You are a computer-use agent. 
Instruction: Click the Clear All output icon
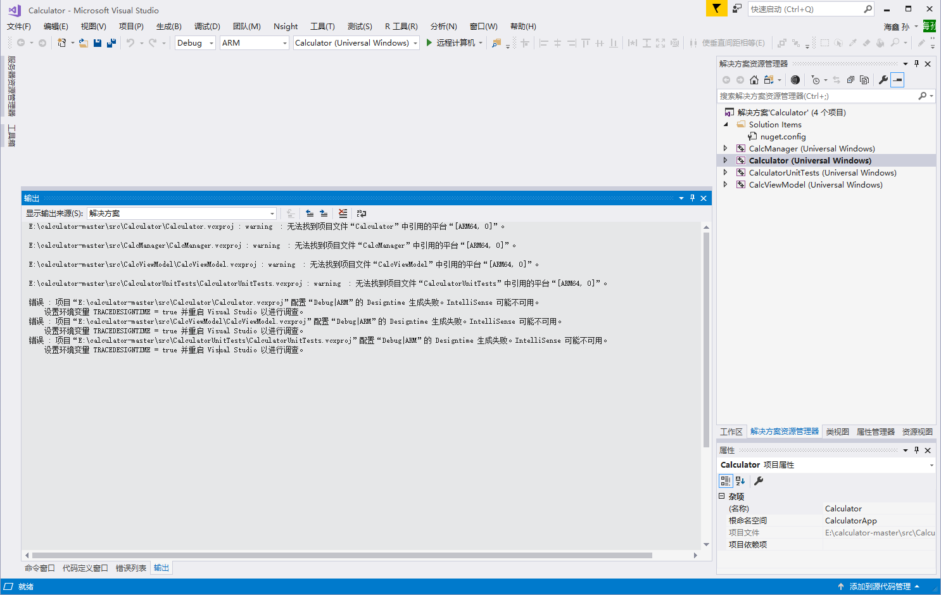[x=343, y=214]
